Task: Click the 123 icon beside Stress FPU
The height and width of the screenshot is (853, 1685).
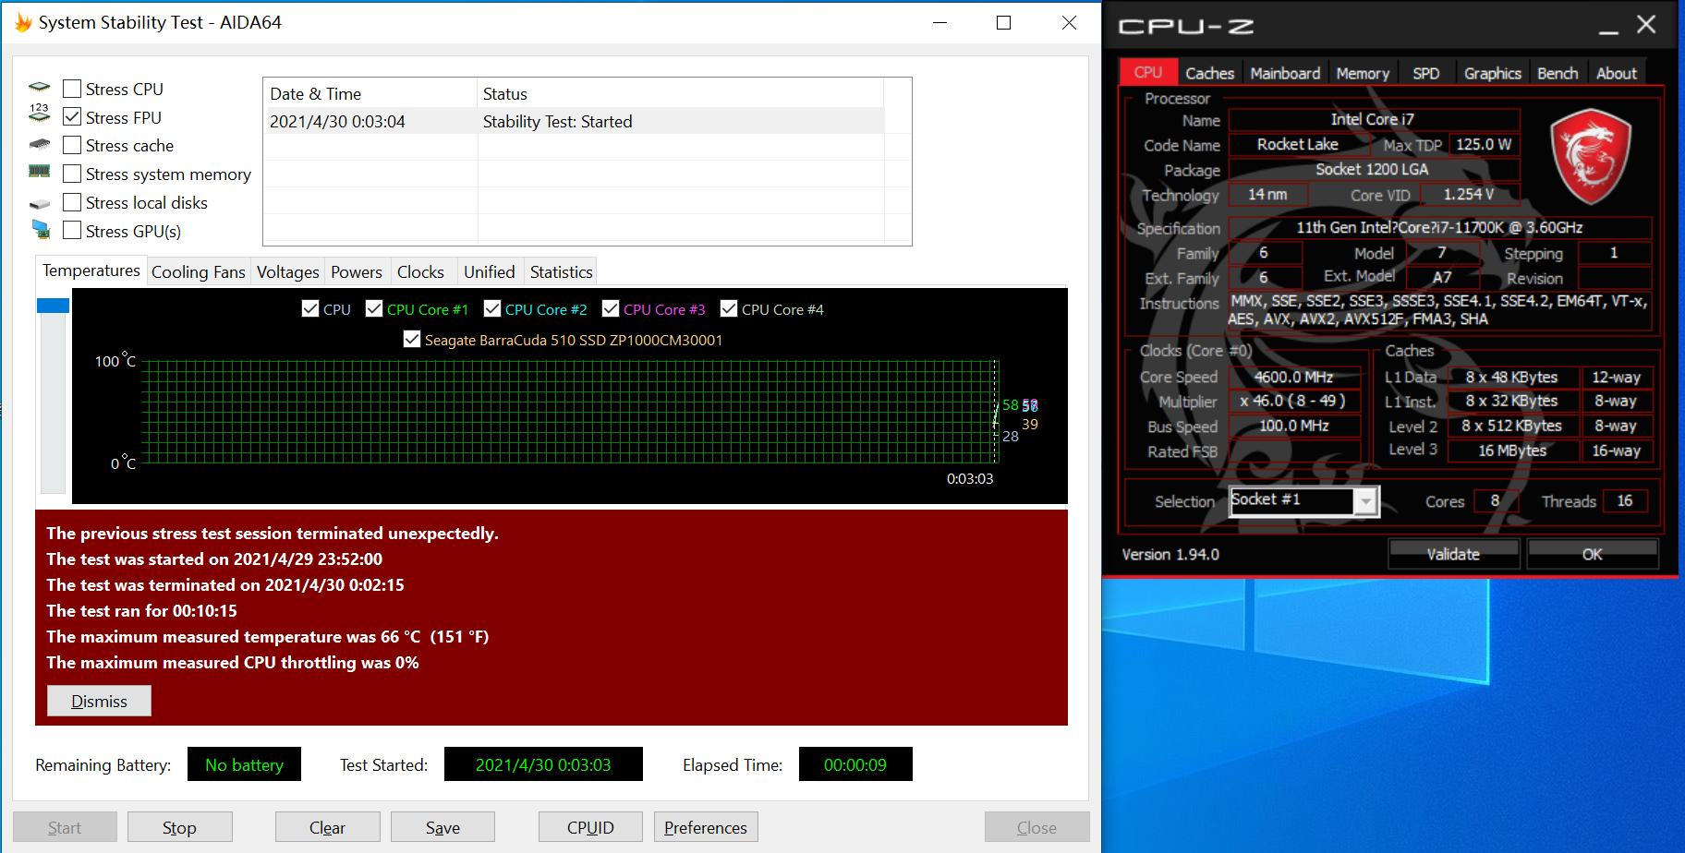Action: point(39,114)
